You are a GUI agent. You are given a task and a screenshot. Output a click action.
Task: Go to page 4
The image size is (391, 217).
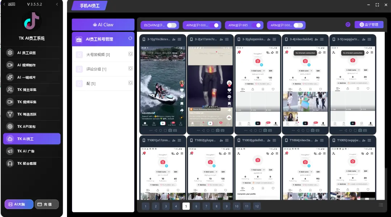(x=176, y=206)
